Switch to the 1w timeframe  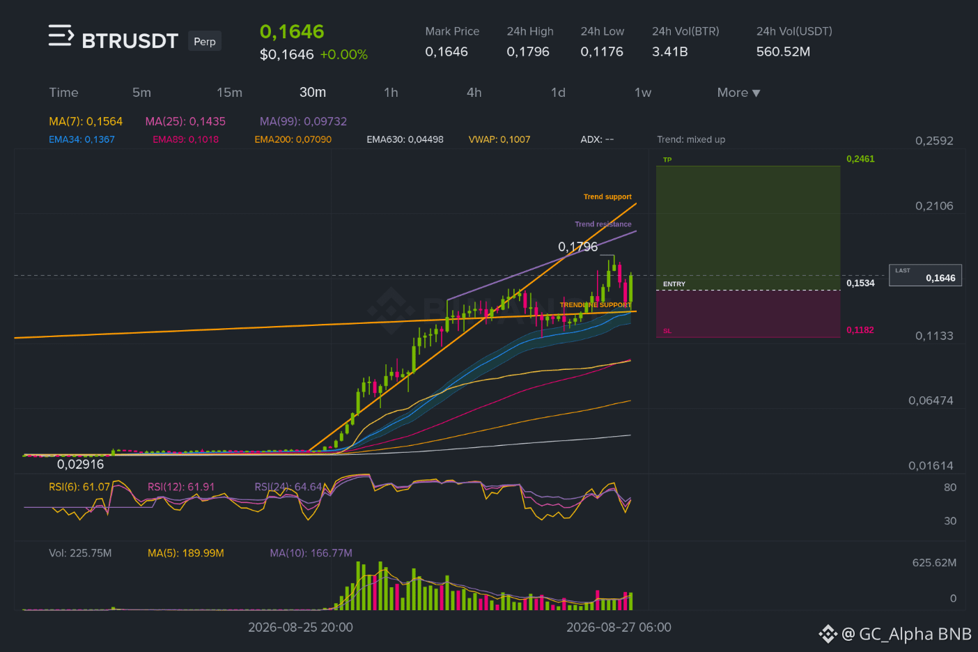pyautogui.click(x=643, y=93)
